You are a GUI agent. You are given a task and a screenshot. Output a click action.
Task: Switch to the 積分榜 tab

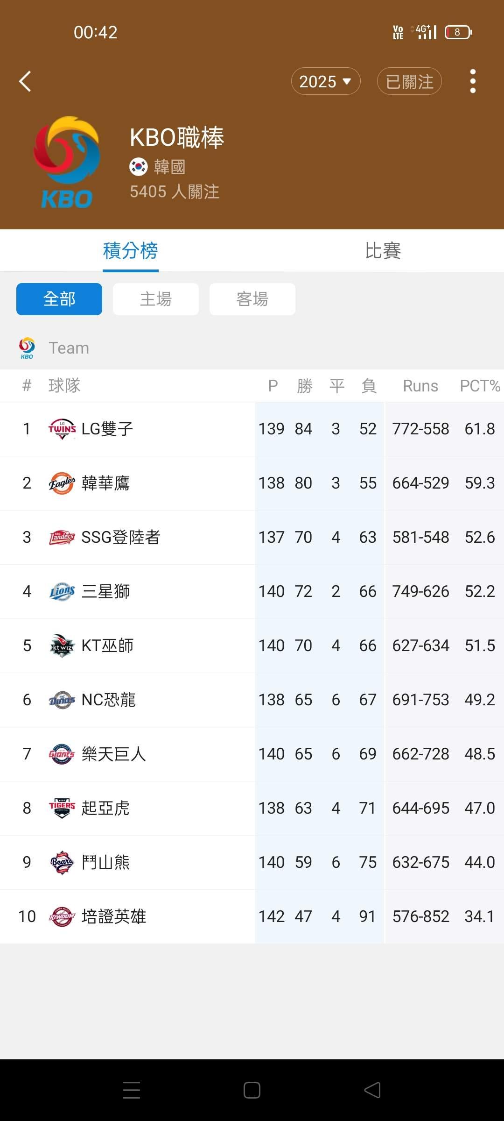[x=131, y=251]
